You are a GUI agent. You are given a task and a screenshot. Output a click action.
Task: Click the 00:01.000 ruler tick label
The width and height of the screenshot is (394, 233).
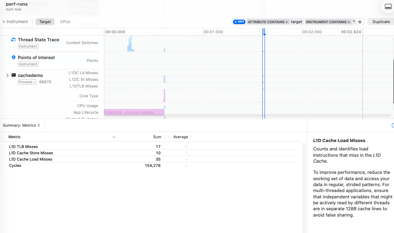click(213, 32)
